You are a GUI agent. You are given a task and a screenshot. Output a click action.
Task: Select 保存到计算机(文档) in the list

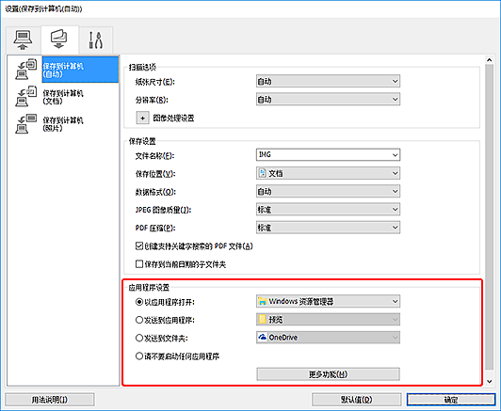tap(63, 97)
